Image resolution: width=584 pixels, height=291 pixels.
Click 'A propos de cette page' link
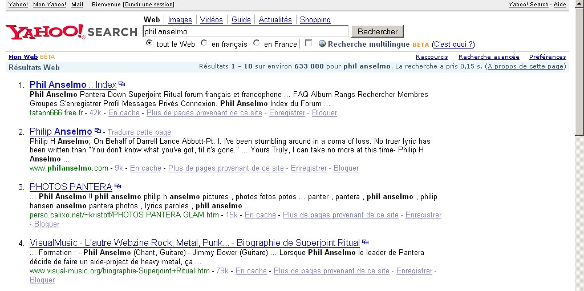pyautogui.click(x=525, y=66)
